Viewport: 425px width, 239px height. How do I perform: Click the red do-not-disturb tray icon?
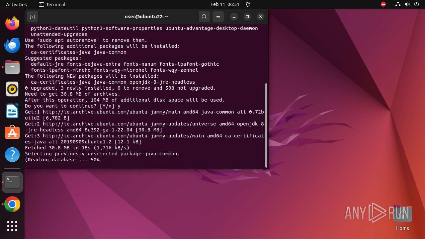383,5
